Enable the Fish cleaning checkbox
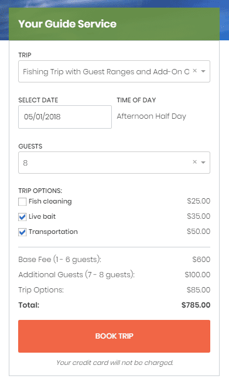Screen dimensions: 229x386 pyautogui.click(x=22, y=202)
